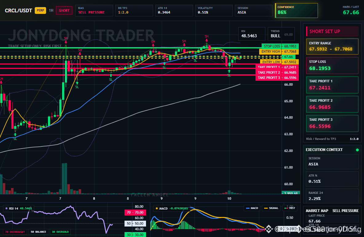
Task: Select the RANGE 24 2.29% card
Action: pyautogui.click(x=332, y=196)
